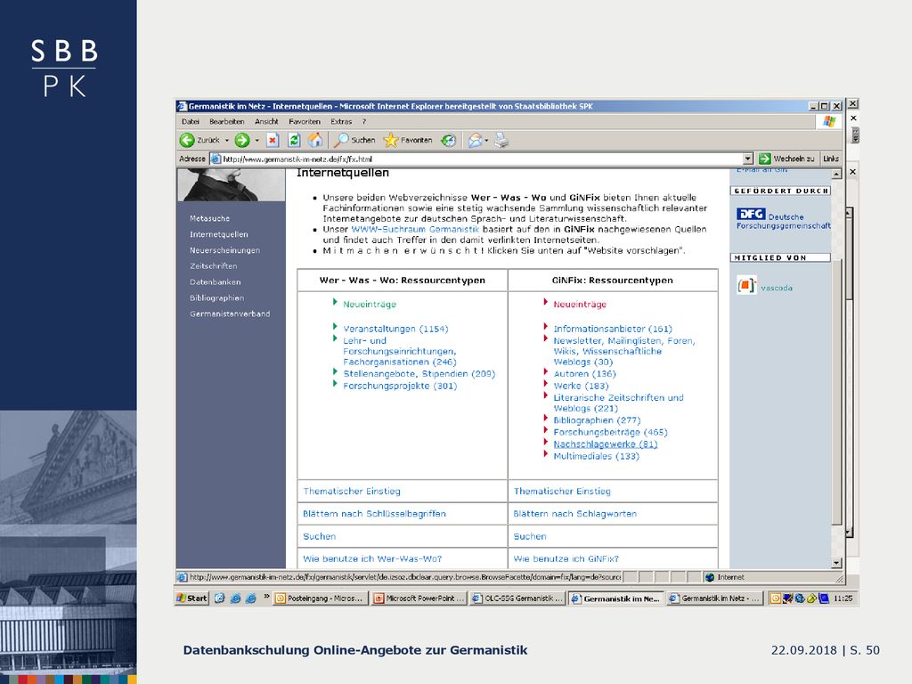Open the Favoriten star in the toolbar
Image resolution: width=912 pixels, height=684 pixels.
tap(408, 140)
